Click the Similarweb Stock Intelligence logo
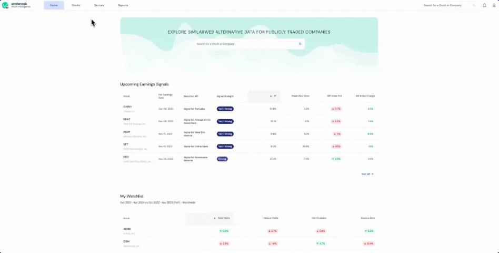Screen dimensions: 499x253 tap(16, 5)
